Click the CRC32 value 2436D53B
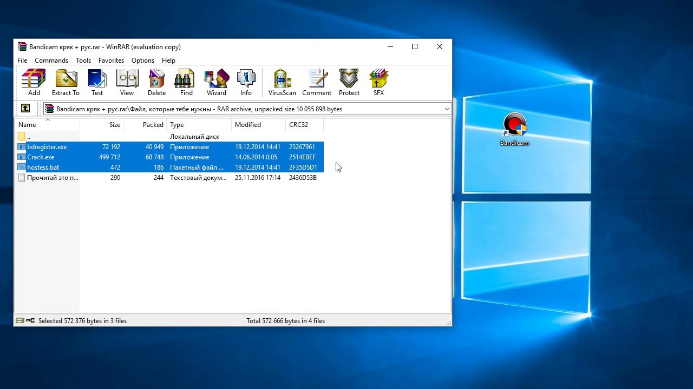Image resolution: width=693 pixels, height=389 pixels. tap(303, 178)
